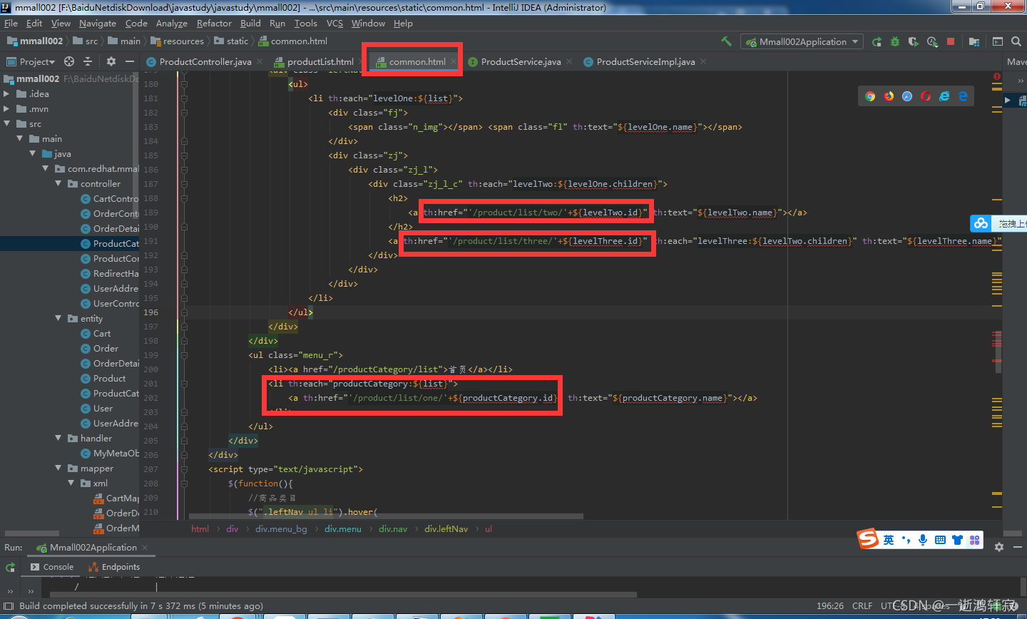Select the Cart entity class in the tree
1027x619 pixels.
tap(102, 333)
